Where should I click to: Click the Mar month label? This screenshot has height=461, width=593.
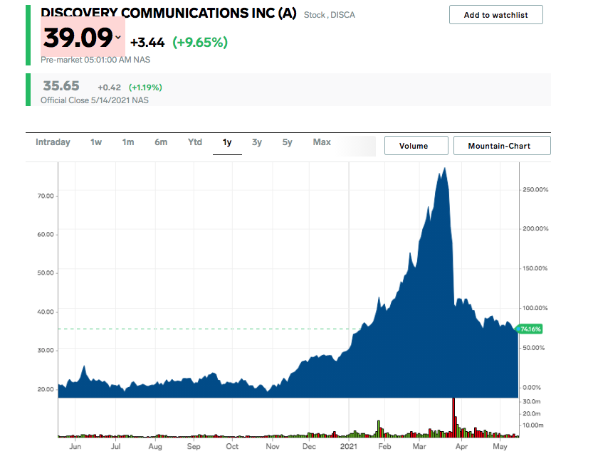419,447
